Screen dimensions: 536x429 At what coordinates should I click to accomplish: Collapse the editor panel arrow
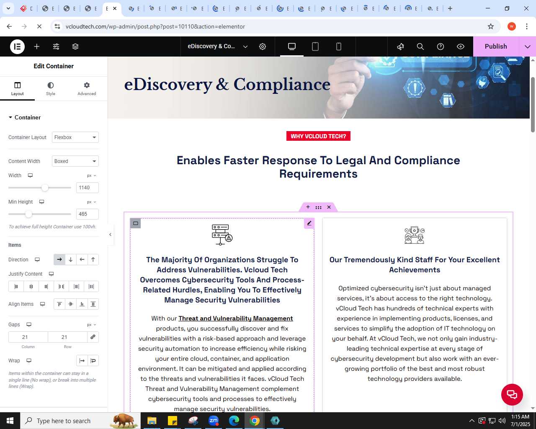pos(110,235)
